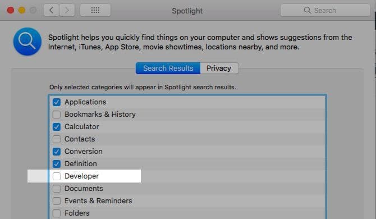Screen dimensions: 376x219
Task: Go forward with the right arrow button
Action: click(x=67, y=10)
